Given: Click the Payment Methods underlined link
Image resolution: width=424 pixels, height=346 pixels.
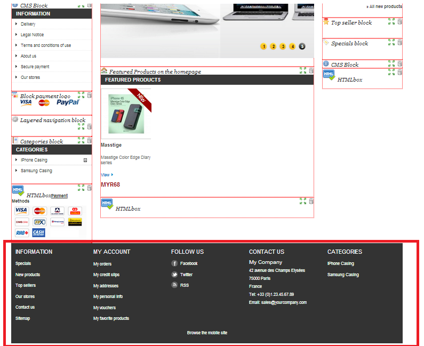Looking at the screenshot, I should coord(59,196).
